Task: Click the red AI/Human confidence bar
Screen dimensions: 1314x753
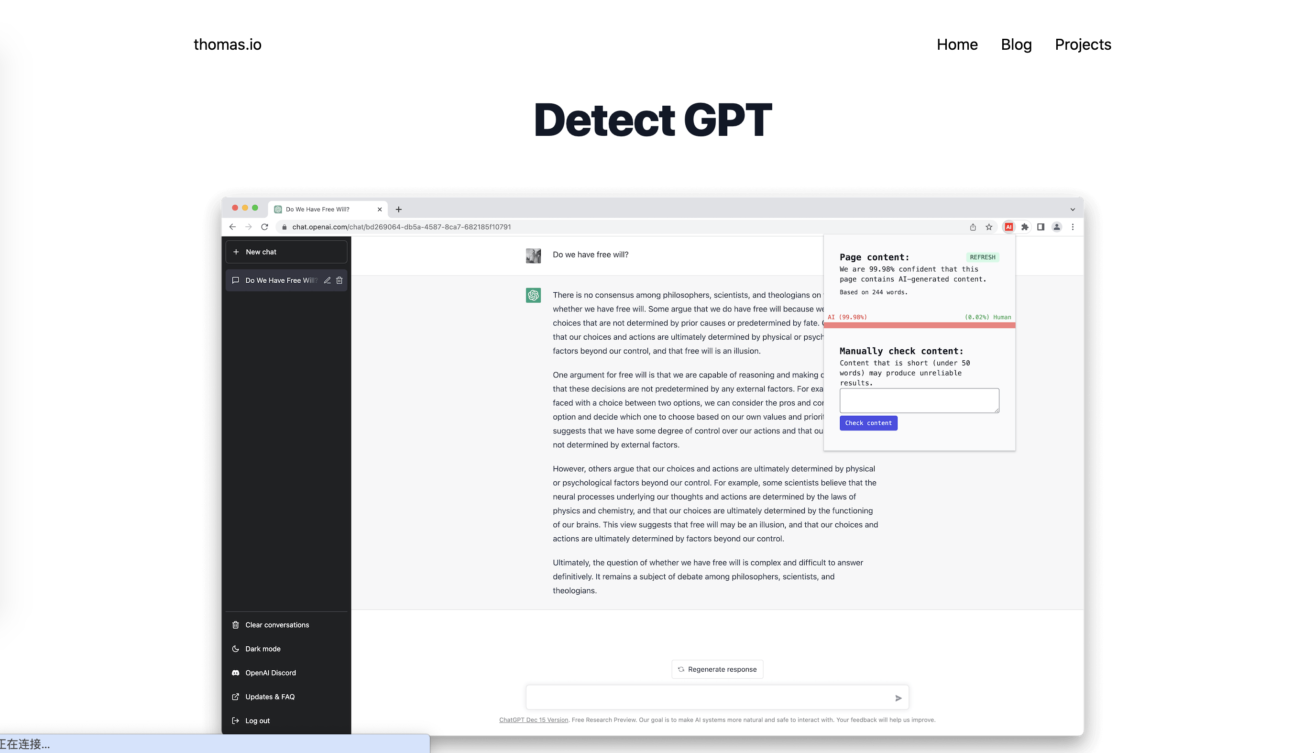Action: (x=919, y=325)
